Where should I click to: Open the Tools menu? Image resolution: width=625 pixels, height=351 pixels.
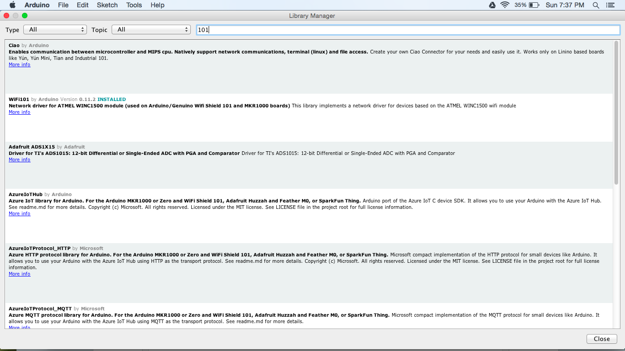point(134,5)
